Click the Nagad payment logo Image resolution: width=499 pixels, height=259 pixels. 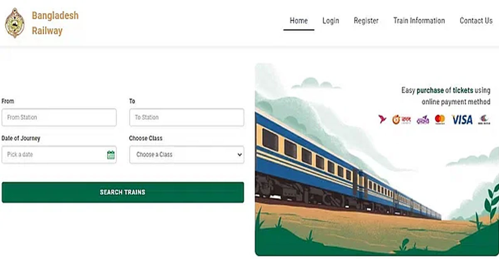click(x=402, y=120)
